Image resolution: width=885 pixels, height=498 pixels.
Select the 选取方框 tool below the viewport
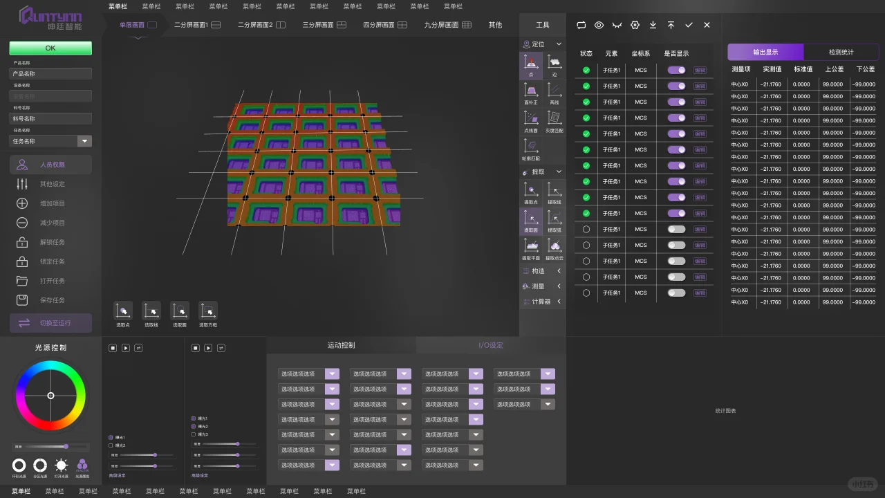207,311
